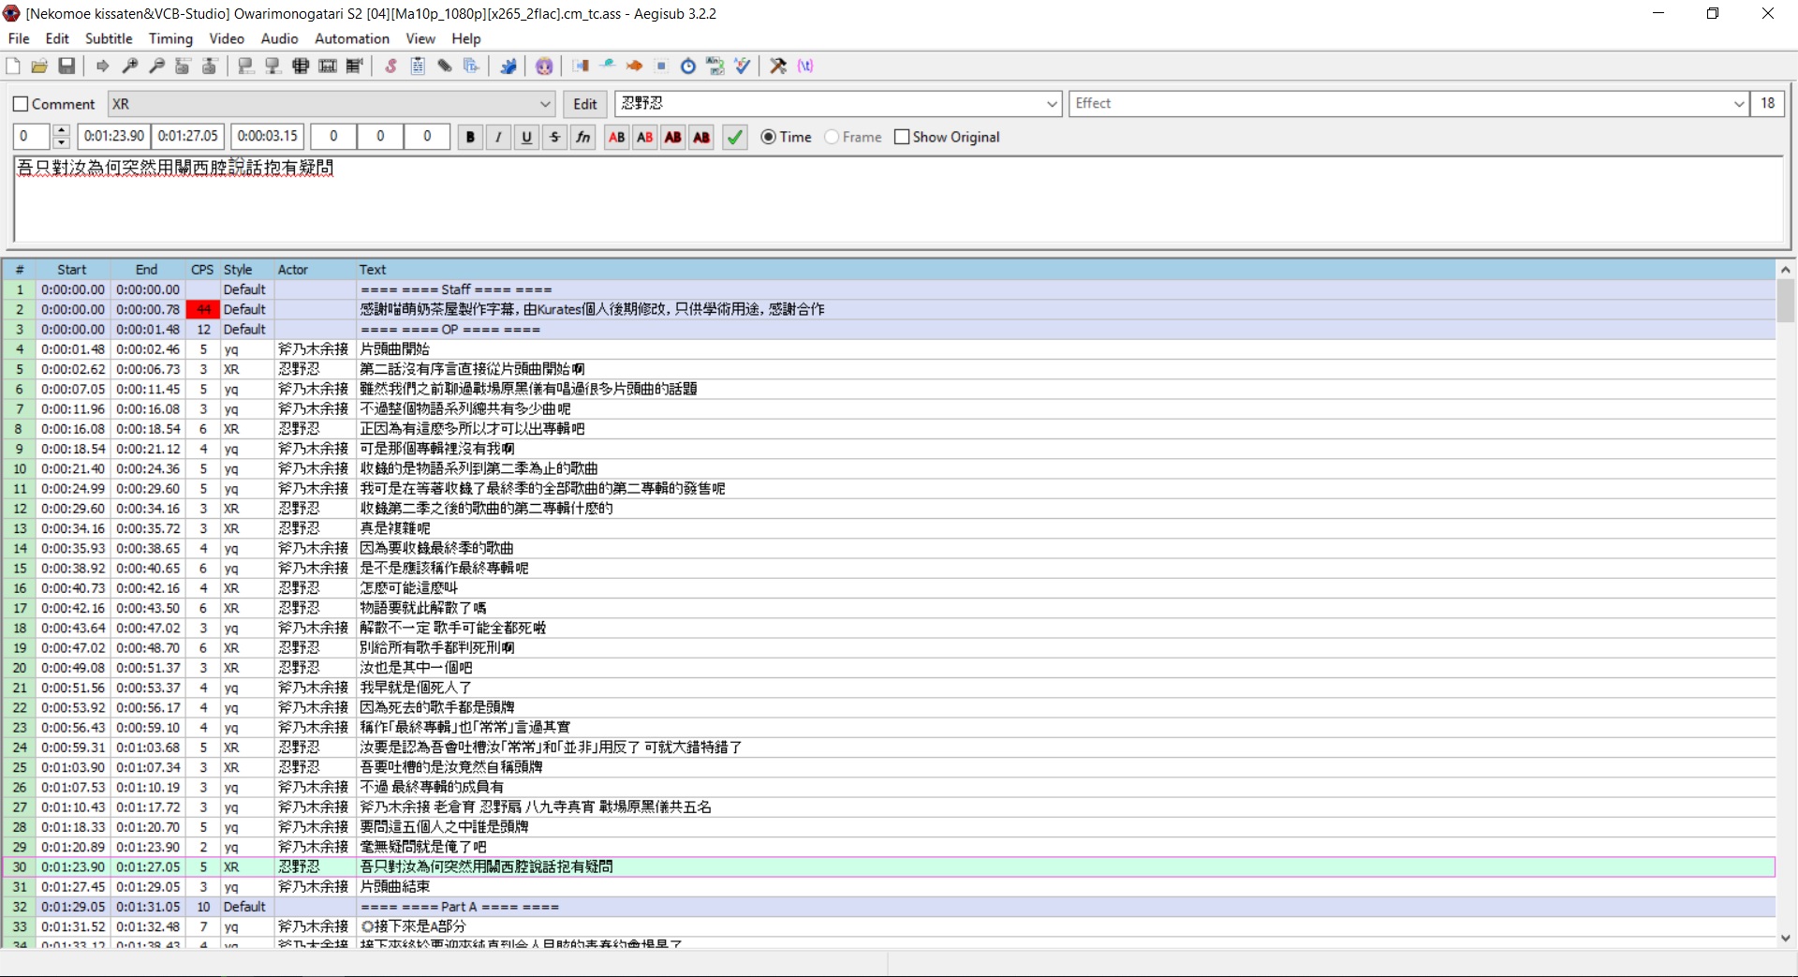The image size is (1798, 977).
Task: Select subtitle line 31 片頭曲結束
Action: coord(888,886)
